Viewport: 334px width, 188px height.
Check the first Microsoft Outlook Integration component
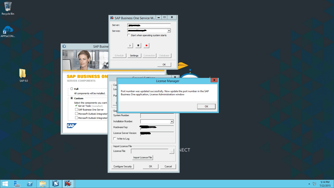(76, 114)
